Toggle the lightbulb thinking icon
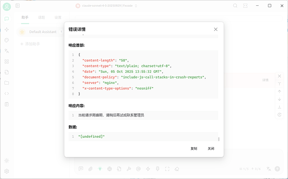Viewport: 288px width, 179px height. 100,169
